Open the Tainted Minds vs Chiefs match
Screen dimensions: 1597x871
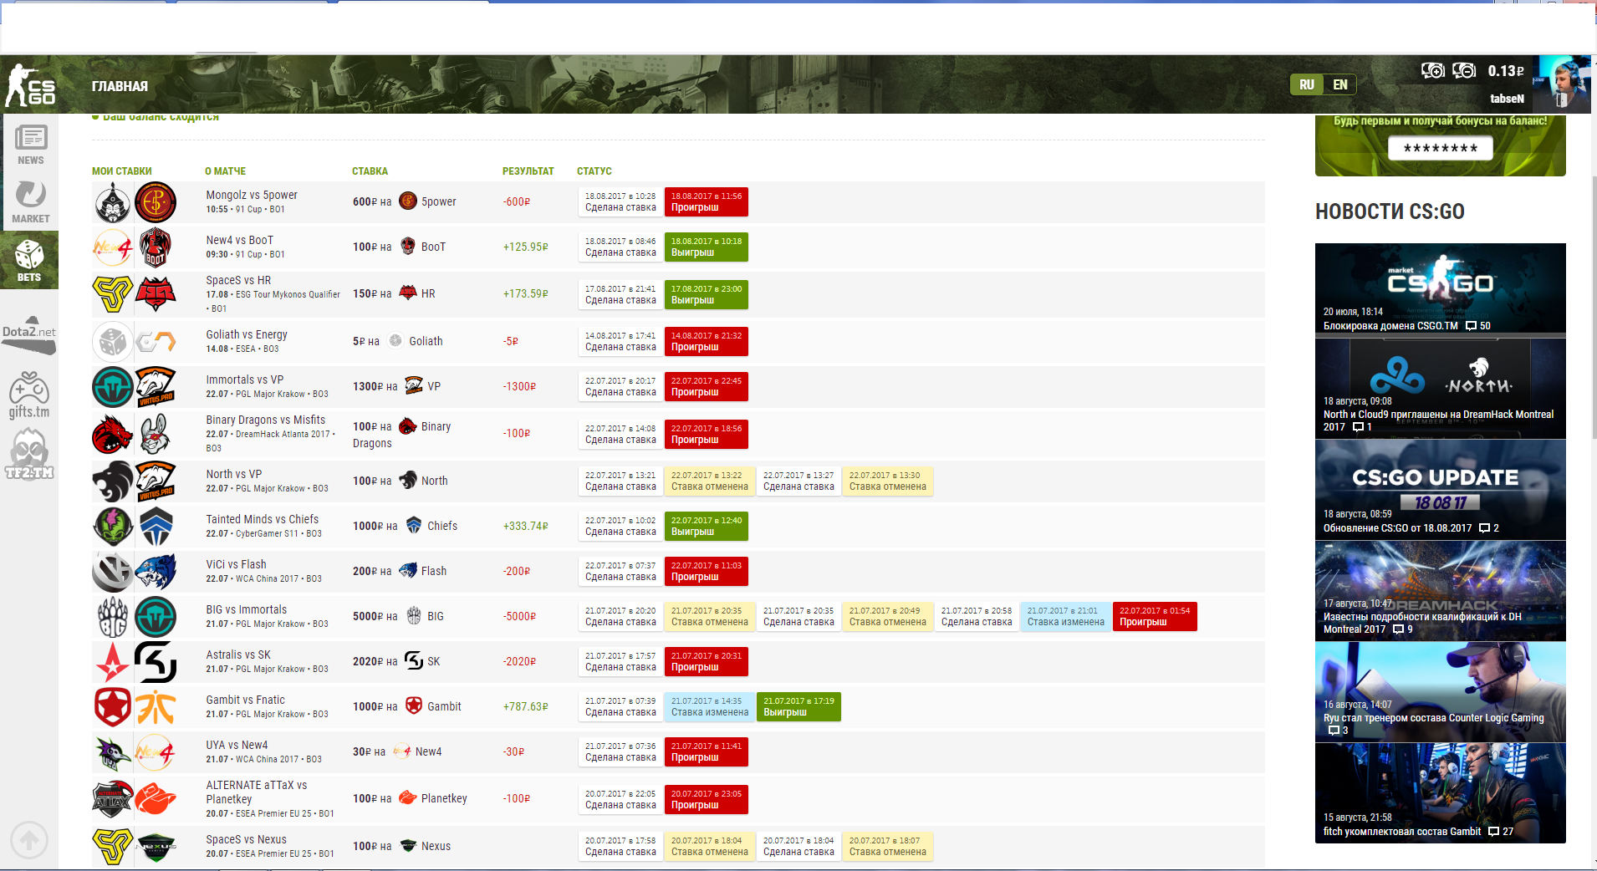(x=263, y=519)
